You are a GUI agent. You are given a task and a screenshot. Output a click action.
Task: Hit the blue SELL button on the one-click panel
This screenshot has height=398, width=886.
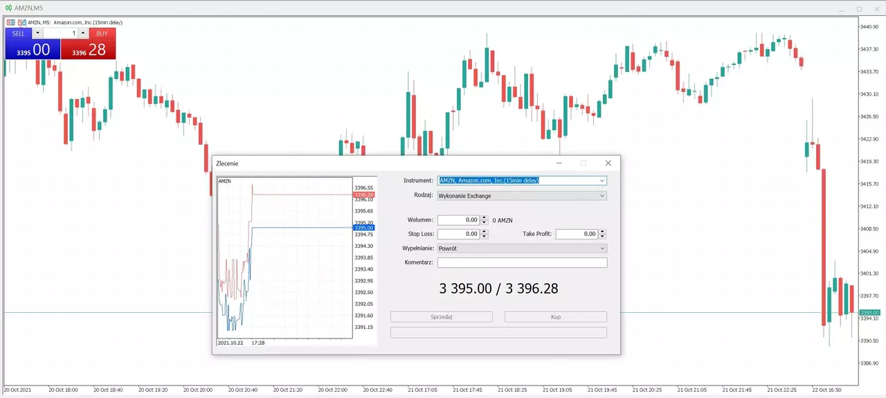19,33
